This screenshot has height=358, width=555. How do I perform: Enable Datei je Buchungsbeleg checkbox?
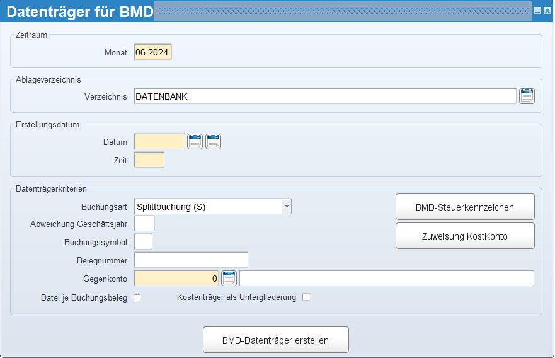137,297
